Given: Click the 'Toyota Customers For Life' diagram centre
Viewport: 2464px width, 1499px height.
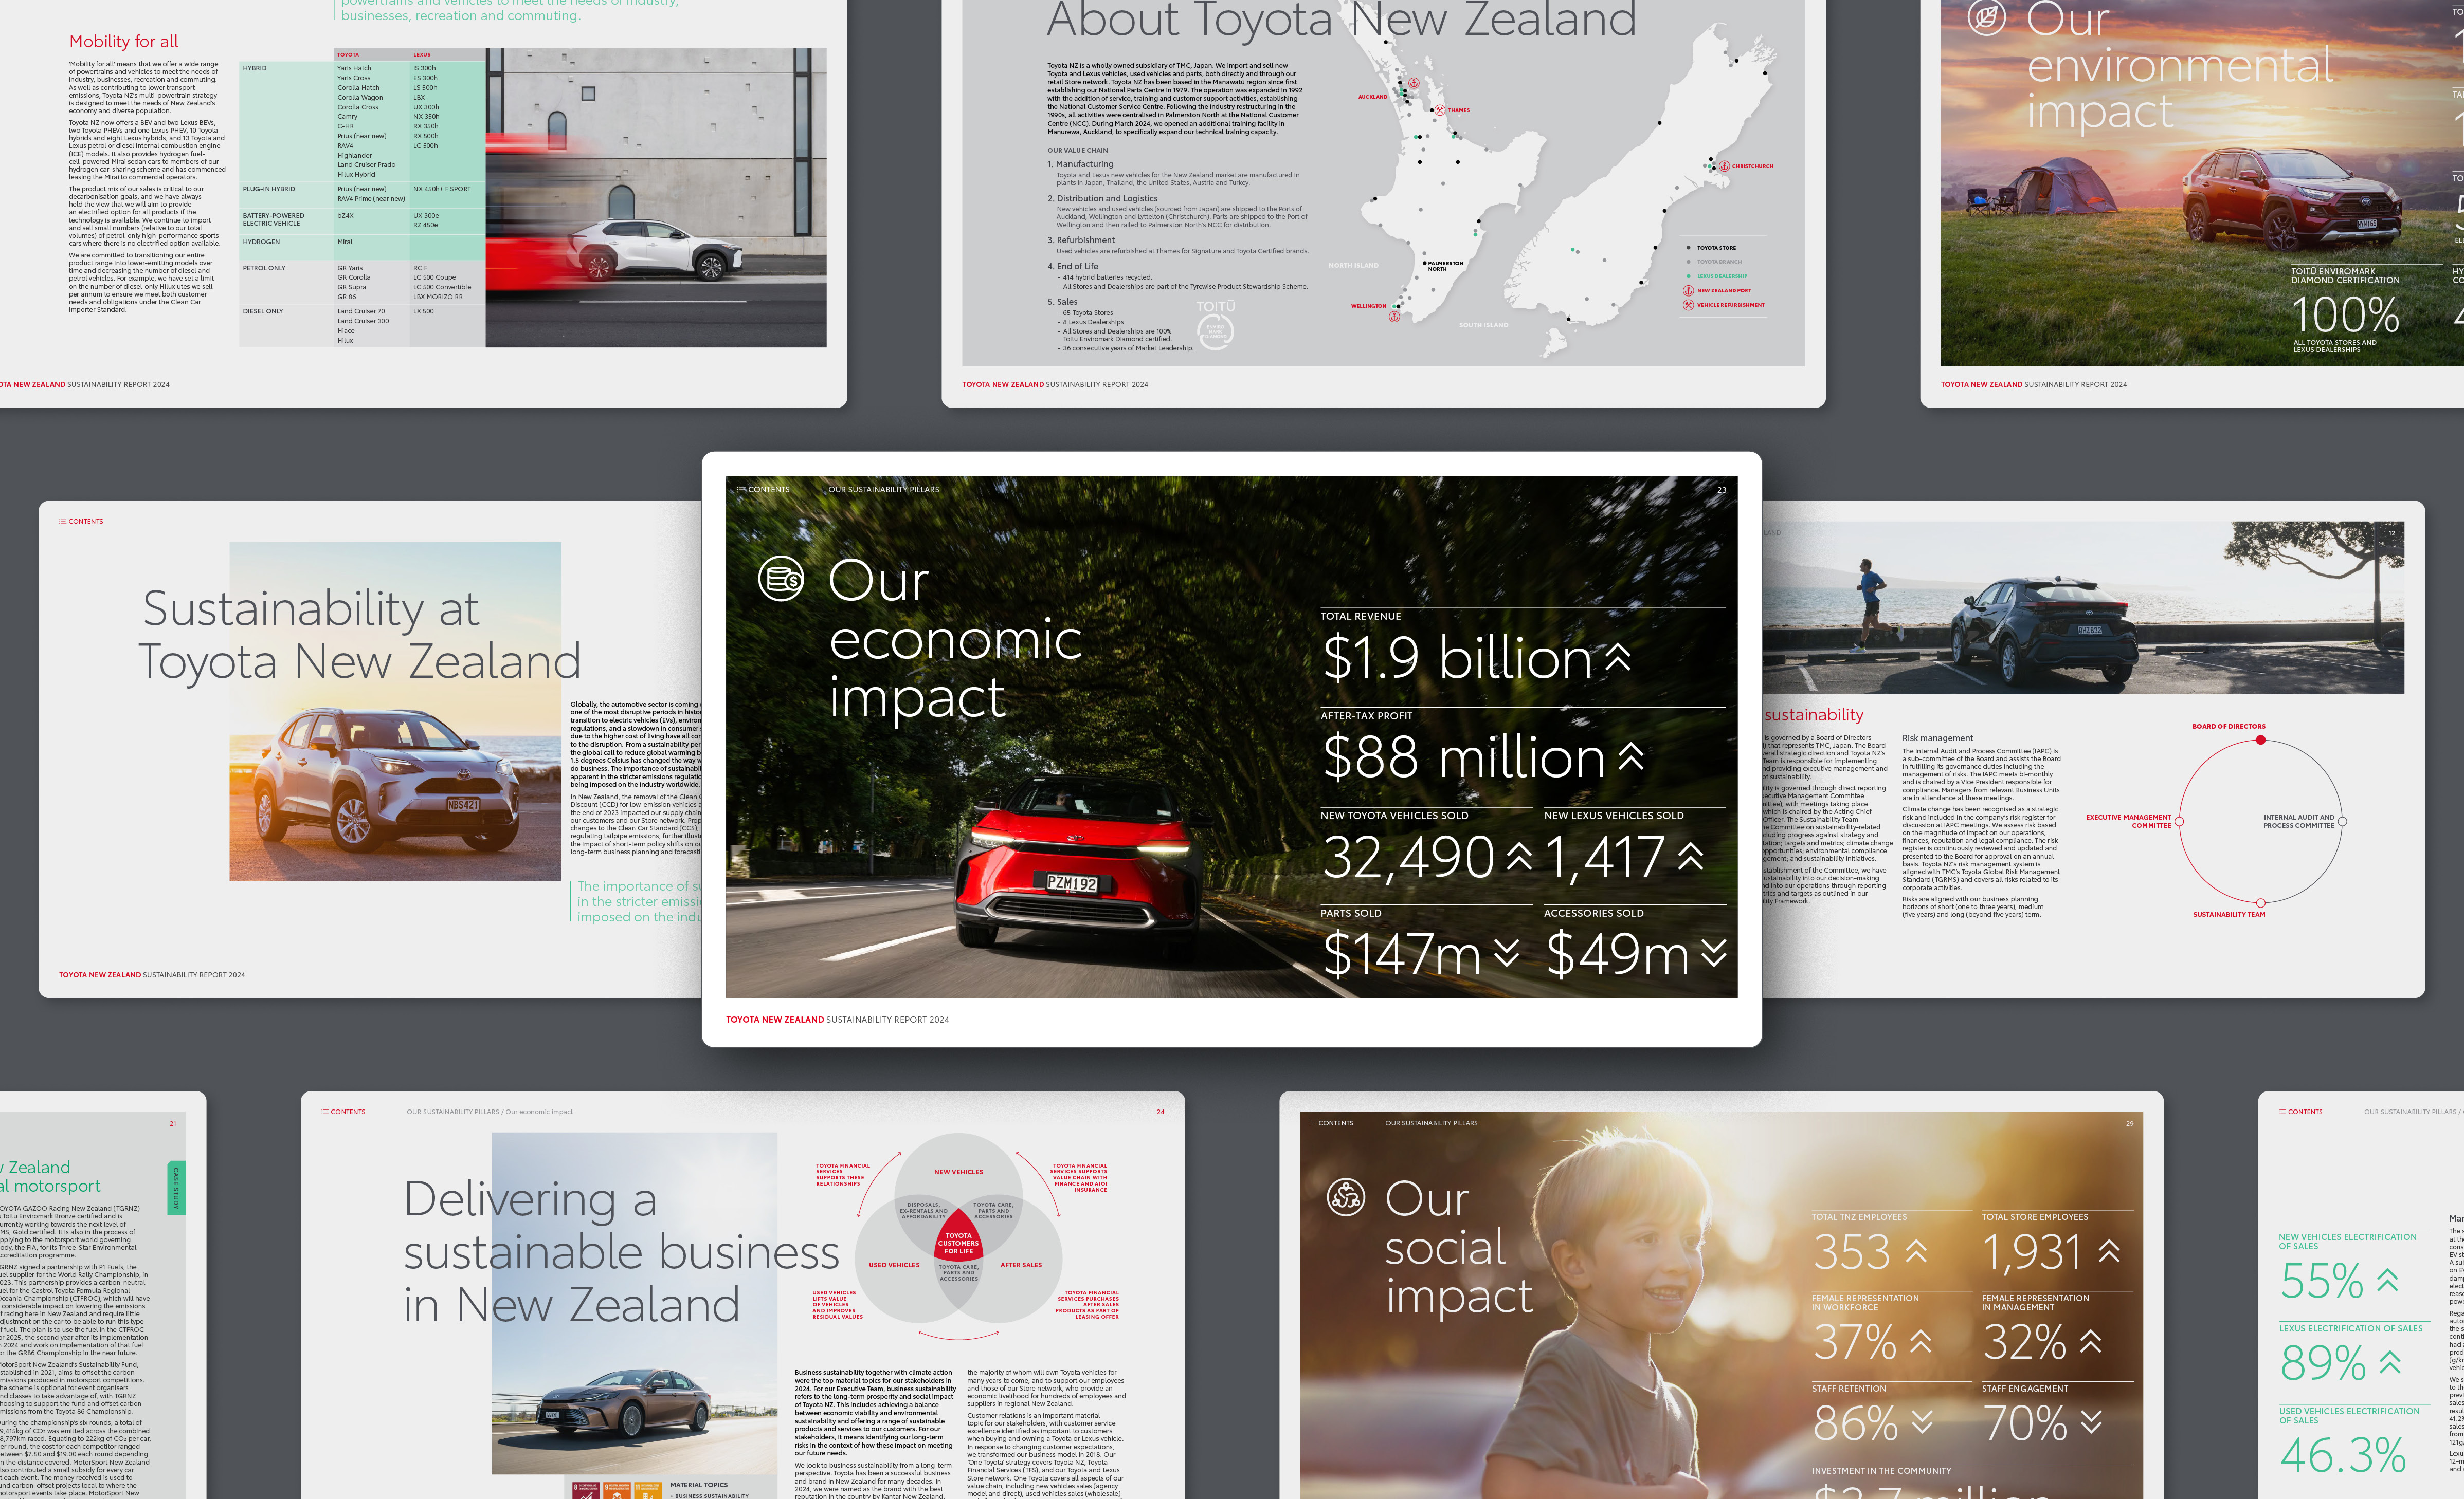Looking at the screenshot, I should [958, 1243].
